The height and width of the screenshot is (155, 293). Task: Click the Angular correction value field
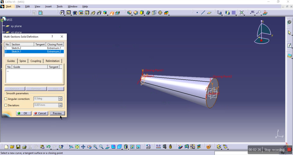pos(46,99)
